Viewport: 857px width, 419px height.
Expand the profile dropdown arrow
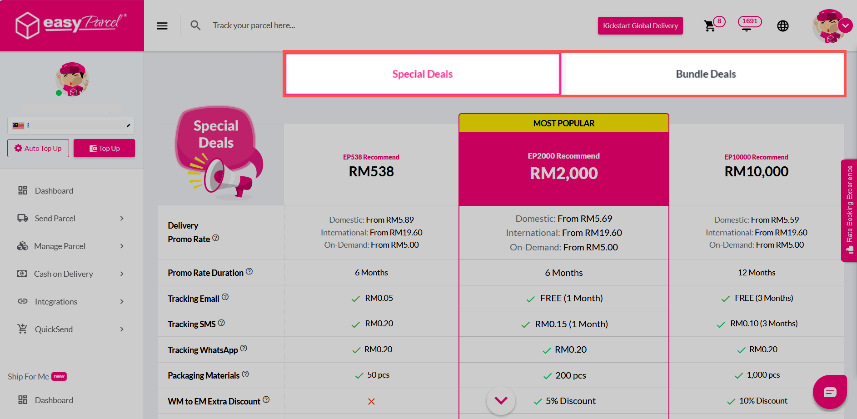point(846,26)
